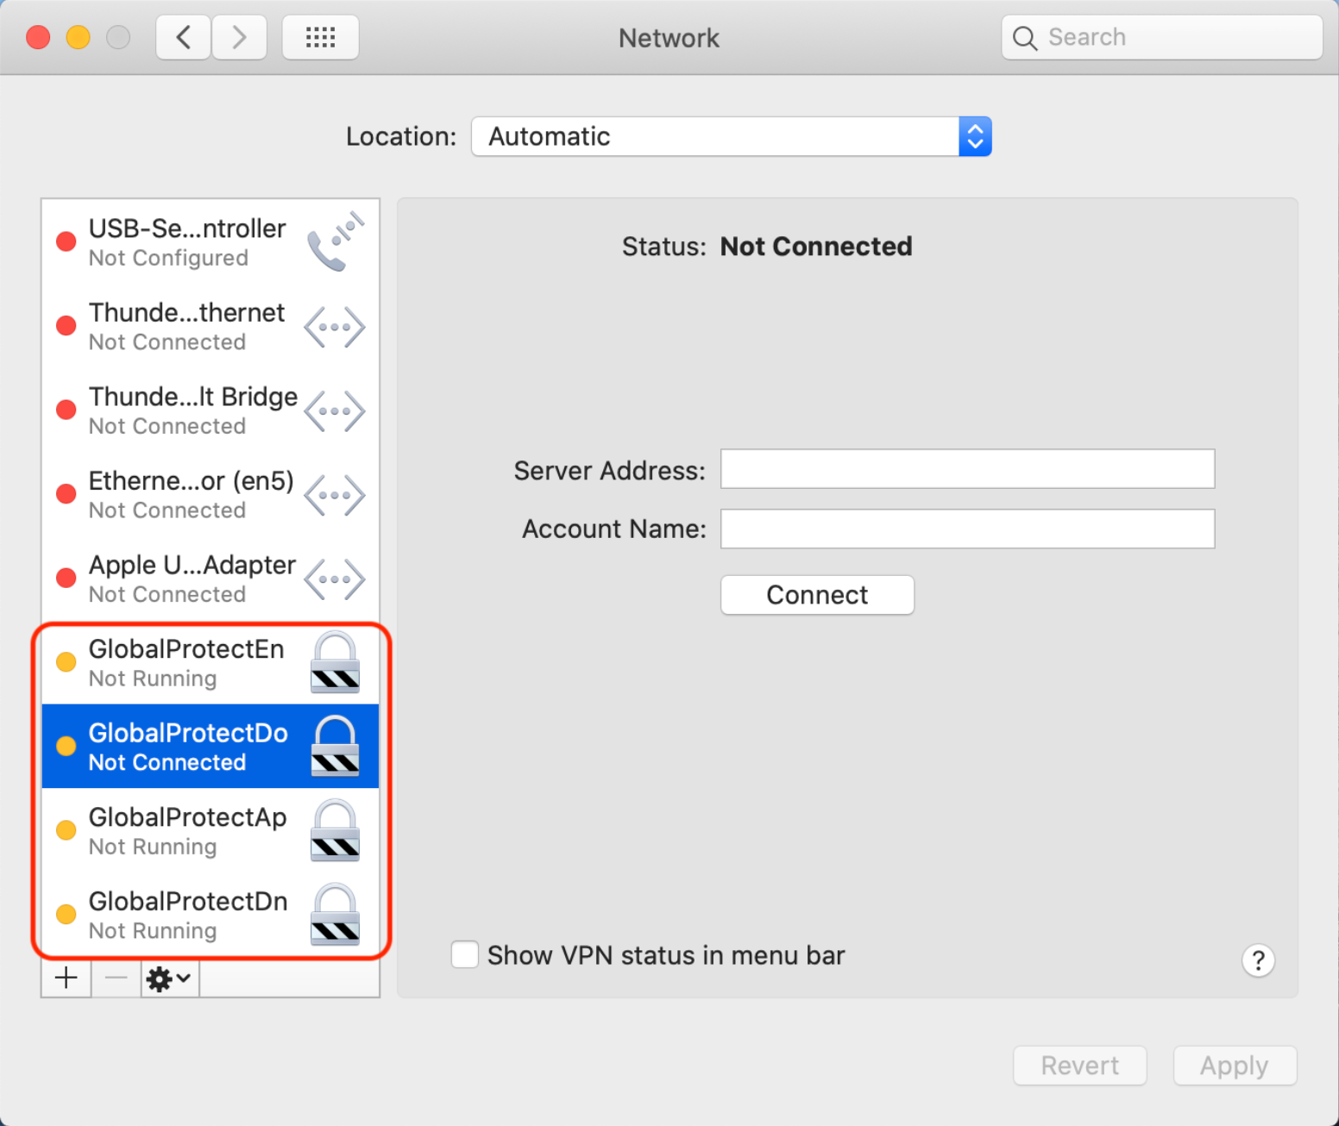Select the GlobalProtectAp service
Viewport: 1339px width, 1126px height.
(x=211, y=830)
